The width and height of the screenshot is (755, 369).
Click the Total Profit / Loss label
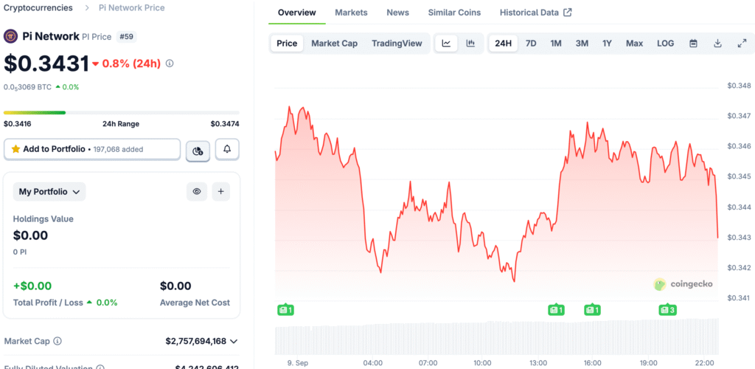click(48, 303)
